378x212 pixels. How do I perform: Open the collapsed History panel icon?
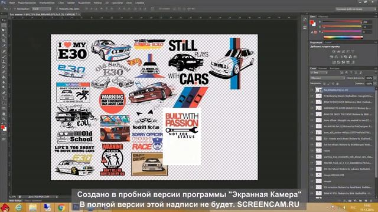point(305,19)
